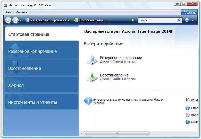The width and height of the screenshot is (201, 139).
Task: Click the horizontal scrollbar thumb
Action: [117, 133]
